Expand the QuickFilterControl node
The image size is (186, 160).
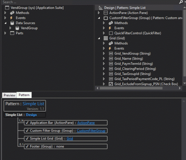104,33
